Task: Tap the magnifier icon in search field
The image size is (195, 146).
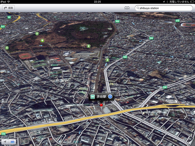Action: [x=138, y=8]
